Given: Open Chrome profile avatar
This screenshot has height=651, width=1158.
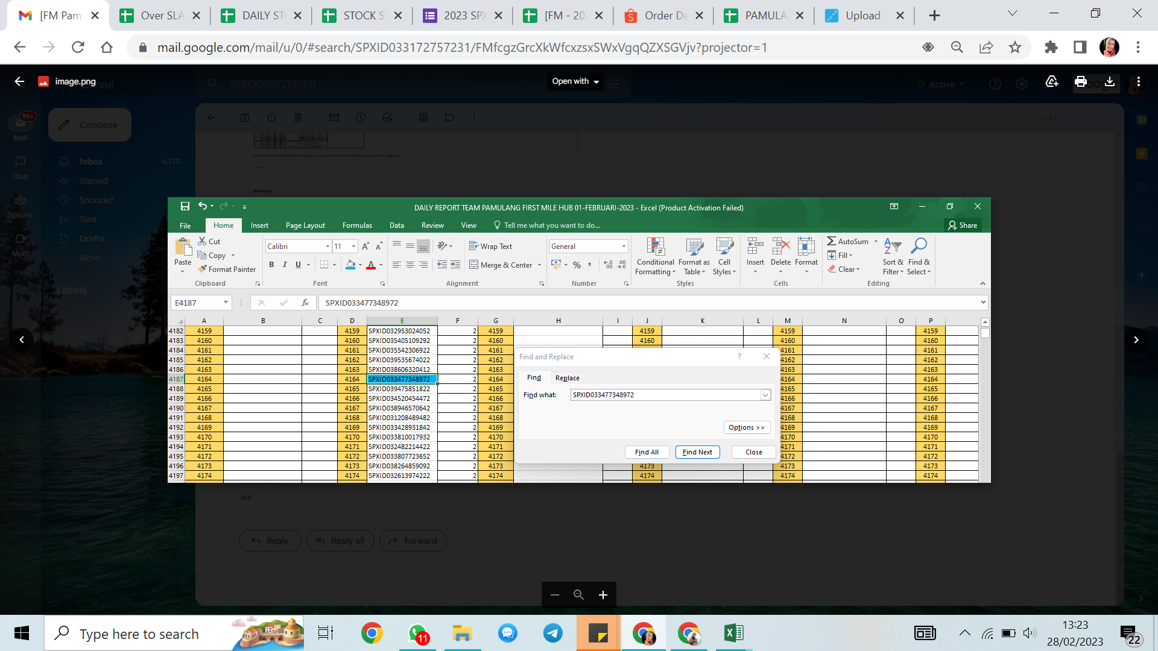Looking at the screenshot, I should click(x=1109, y=47).
